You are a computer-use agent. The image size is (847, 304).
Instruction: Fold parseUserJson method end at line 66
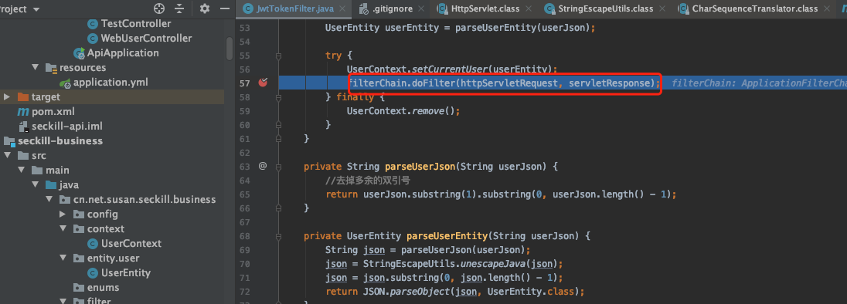coord(279,208)
